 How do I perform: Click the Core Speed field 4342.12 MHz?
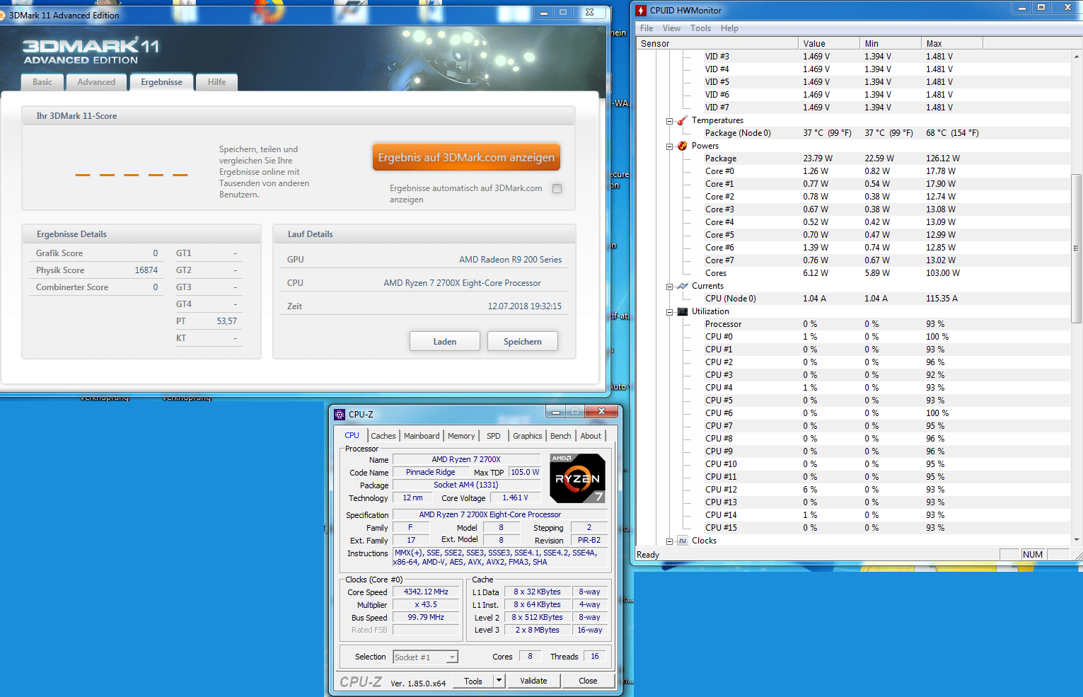(426, 592)
